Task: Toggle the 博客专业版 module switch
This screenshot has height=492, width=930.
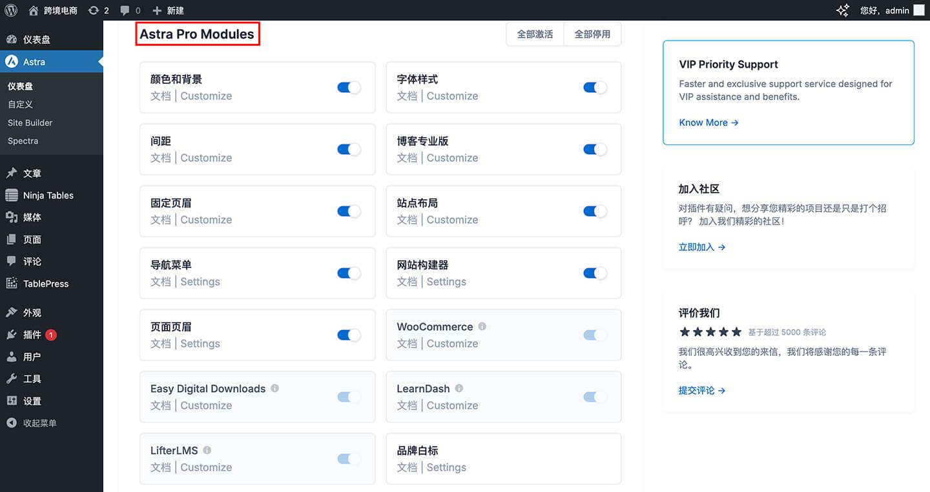Action: click(x=595, y=150)
